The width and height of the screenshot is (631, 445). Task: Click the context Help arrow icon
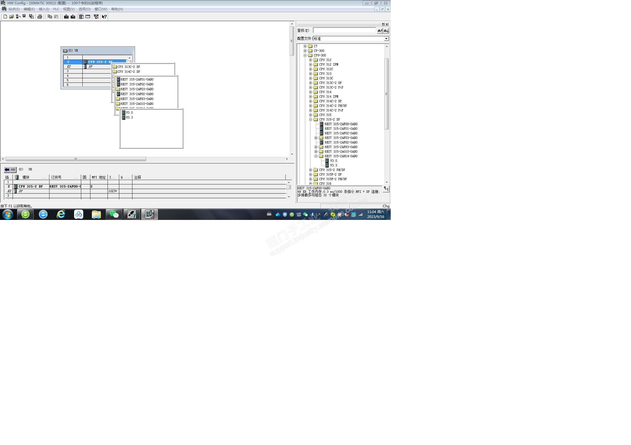pos(104,17)
